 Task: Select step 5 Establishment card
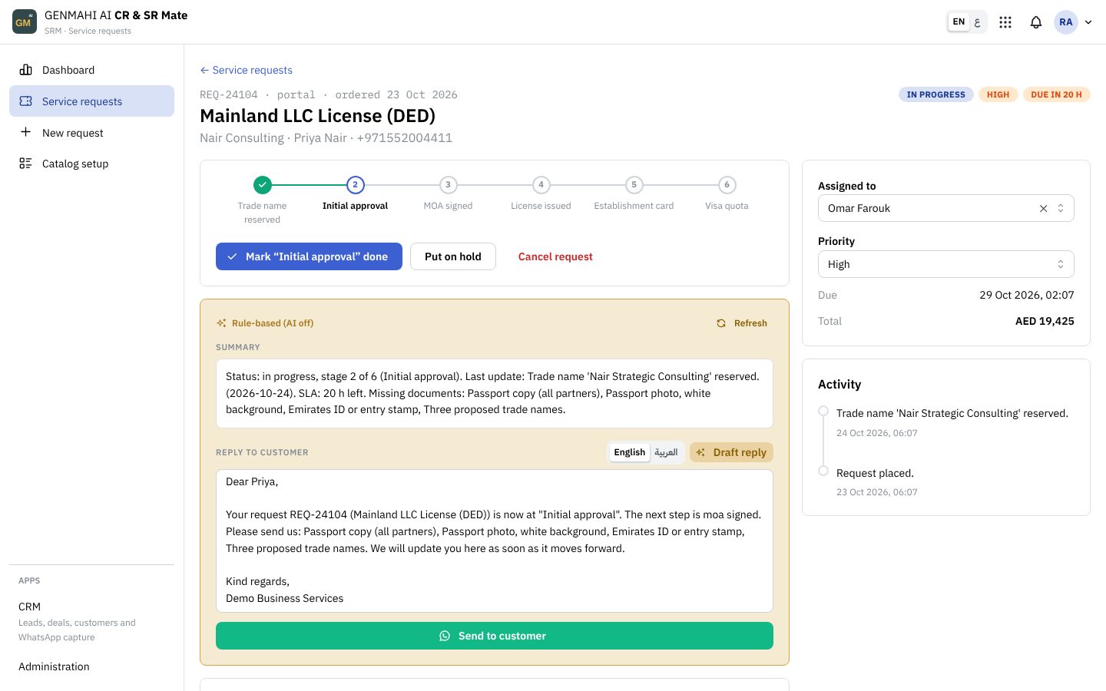634,185
